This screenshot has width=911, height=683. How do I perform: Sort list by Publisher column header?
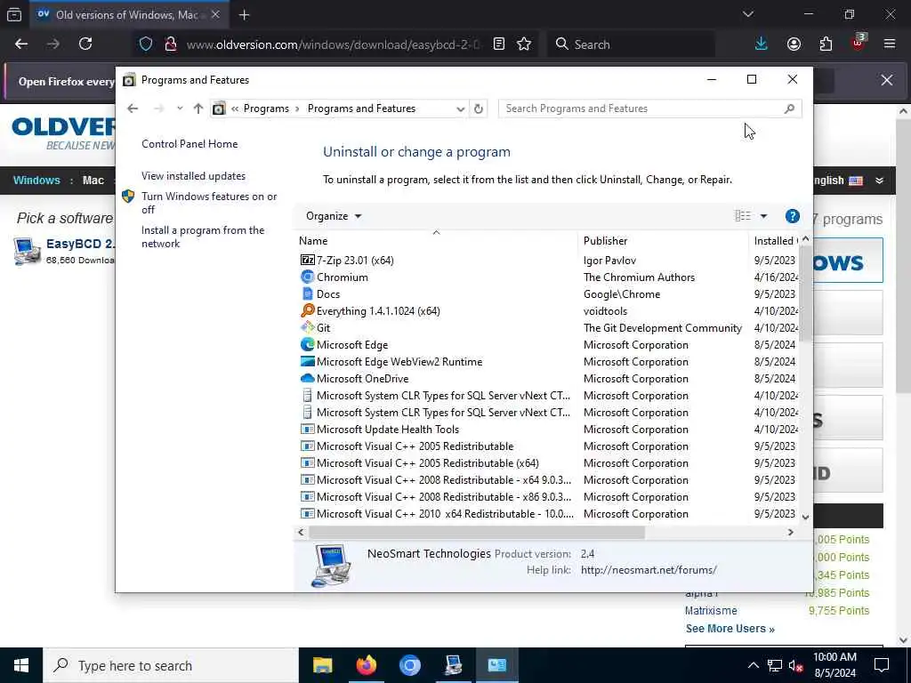(663, 241)
